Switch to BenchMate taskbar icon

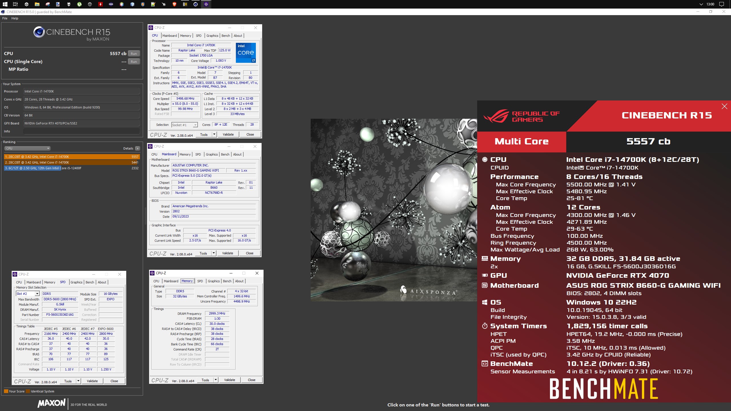coord(185,4)
